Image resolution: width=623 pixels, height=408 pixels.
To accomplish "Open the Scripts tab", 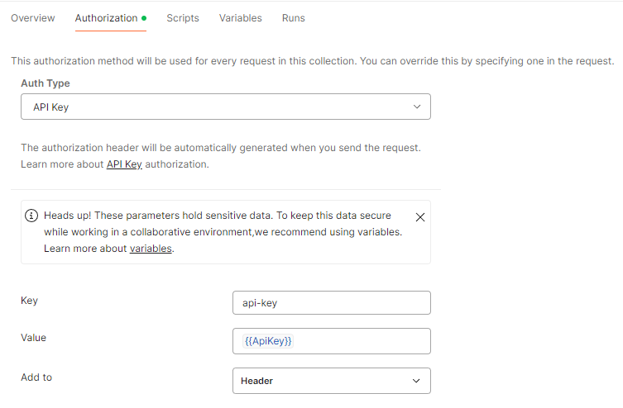I will (183, 18).
